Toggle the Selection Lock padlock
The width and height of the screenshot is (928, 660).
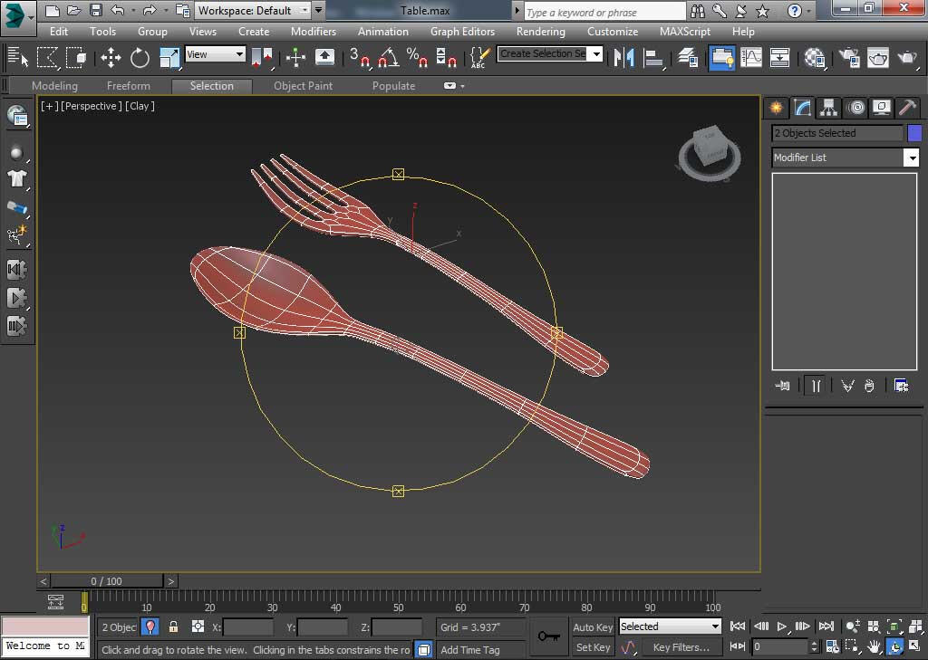click(x=173, y=627)
